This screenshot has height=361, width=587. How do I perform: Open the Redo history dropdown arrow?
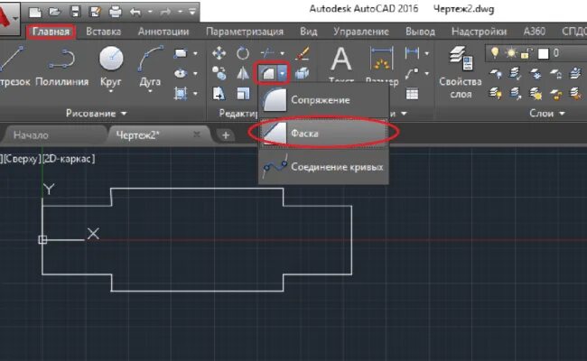tap(180, 12)
